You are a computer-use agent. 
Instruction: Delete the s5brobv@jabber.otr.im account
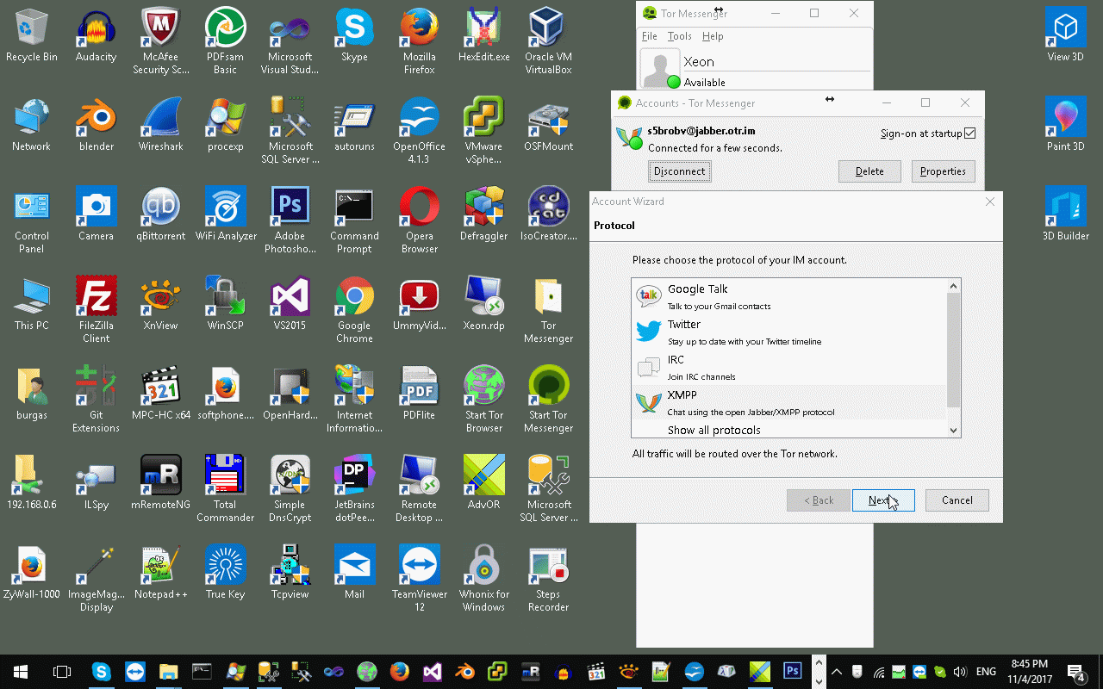[869, 171]
